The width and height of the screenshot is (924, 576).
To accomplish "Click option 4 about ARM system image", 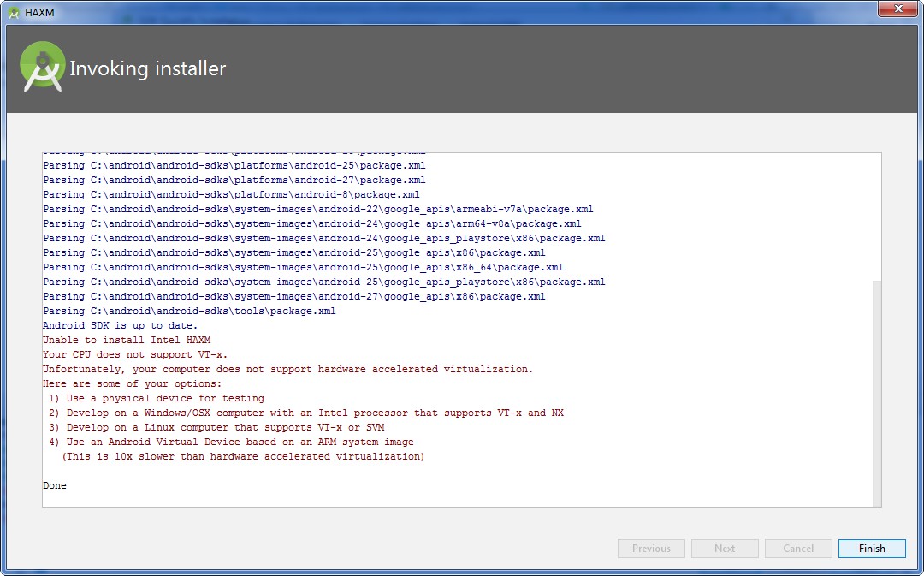I will [x=232, y=442].
